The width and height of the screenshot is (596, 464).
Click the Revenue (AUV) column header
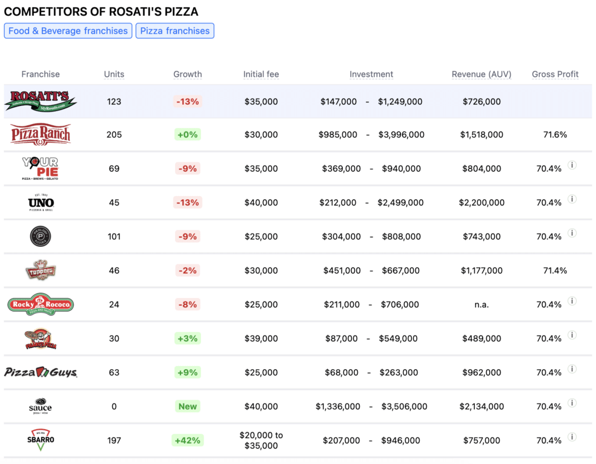pyautogui.click(x=481, y=74)
